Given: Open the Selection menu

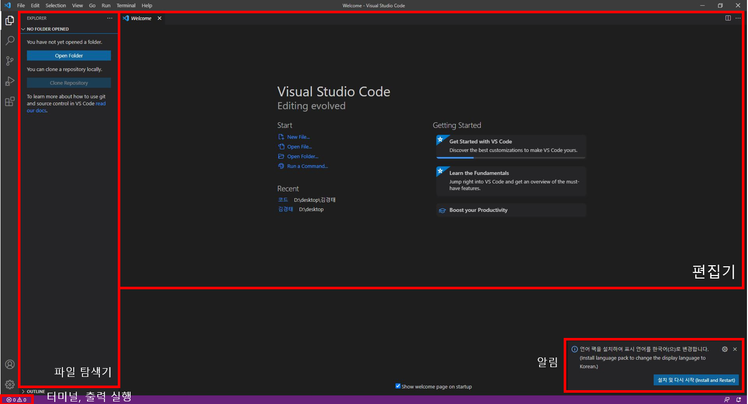Looking at the screenshot, I should 56,6.
